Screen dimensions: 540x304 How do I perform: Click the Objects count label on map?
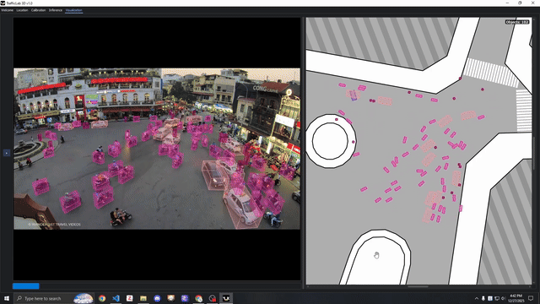(517, 22)
